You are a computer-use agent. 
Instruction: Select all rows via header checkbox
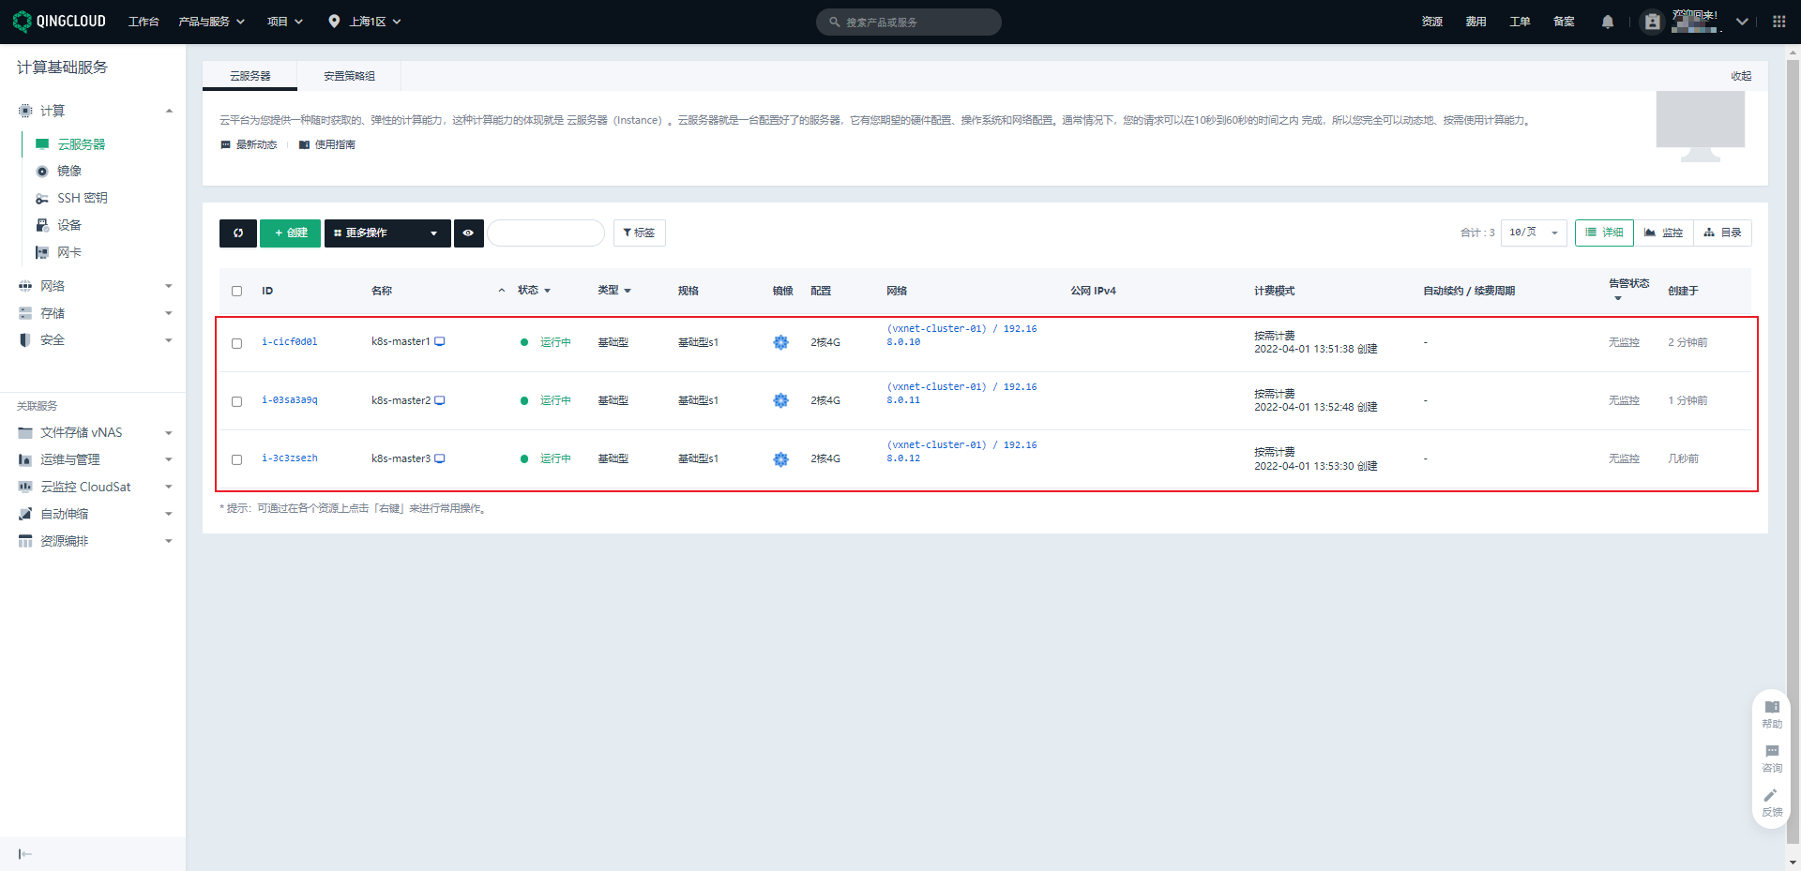[x=237, y=292]
